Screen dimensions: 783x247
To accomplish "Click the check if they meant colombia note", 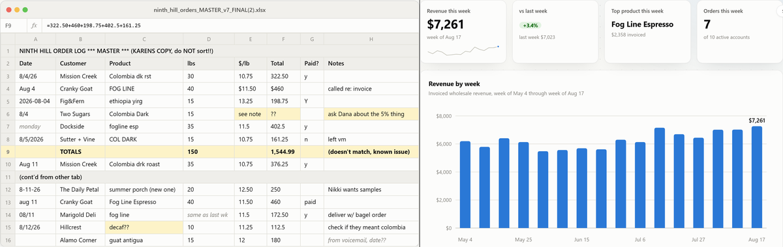I will tap(371, 227).
